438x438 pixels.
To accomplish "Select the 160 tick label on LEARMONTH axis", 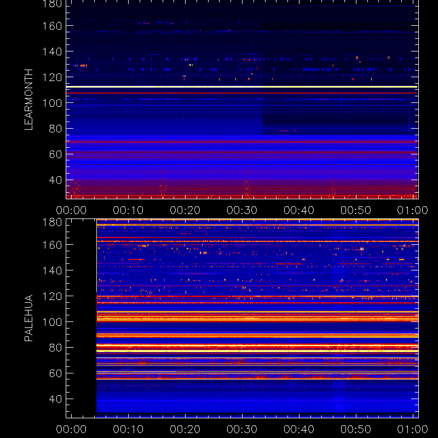I will pyautogui.click(x=52, y=26).
